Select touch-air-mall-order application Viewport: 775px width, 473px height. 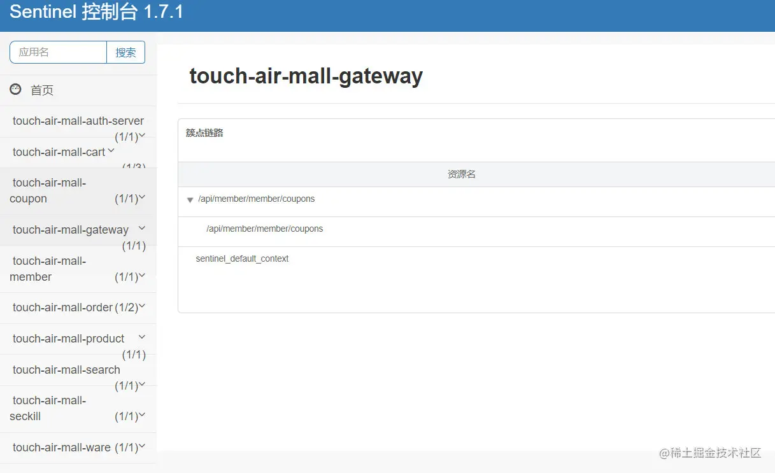tap(62, 307)
